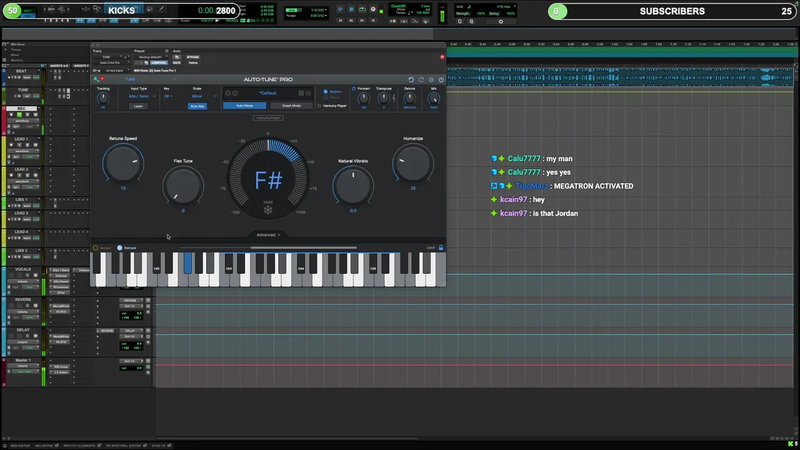800x450 pixels.
Task: Select the BEAT track name
Action: [21, 71]
